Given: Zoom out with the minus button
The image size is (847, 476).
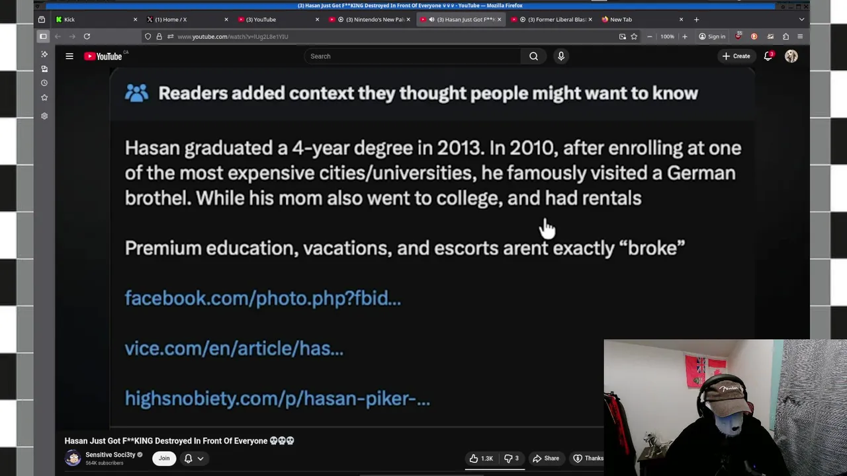Looking at the screenshot, I should (x=650, y=36).
